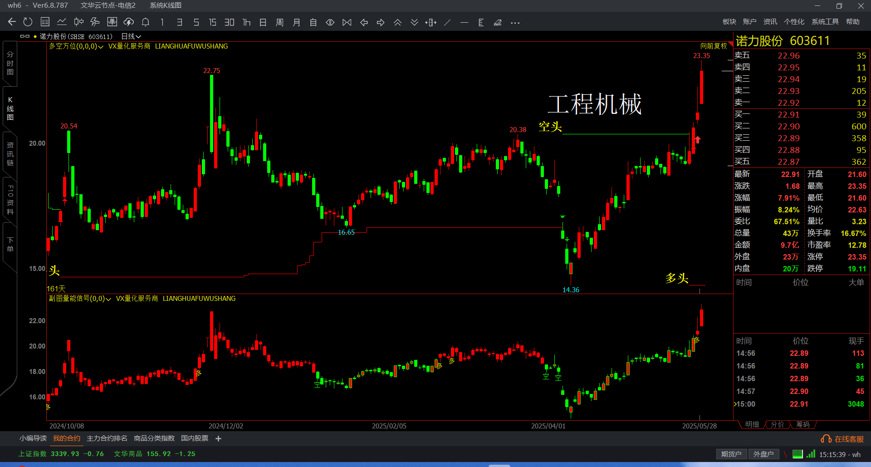Open the order (单) panel icon
This screenshot has width=871, height=467.
click(112, 22)
